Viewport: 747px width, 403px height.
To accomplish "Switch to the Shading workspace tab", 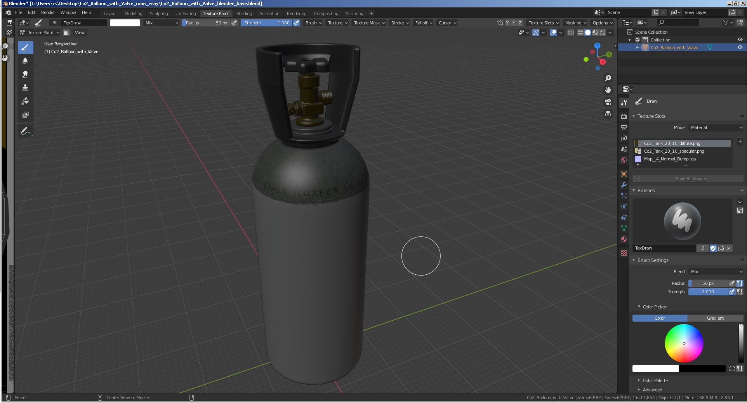I will 244,13.
